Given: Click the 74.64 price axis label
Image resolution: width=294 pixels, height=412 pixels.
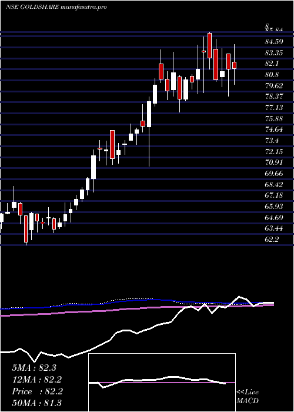Looking at the screenshot, I should tap(274, 129).
